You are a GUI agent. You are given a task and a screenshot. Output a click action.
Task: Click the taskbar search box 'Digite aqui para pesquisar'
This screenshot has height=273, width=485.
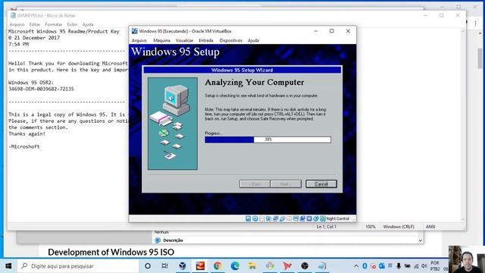78,266
